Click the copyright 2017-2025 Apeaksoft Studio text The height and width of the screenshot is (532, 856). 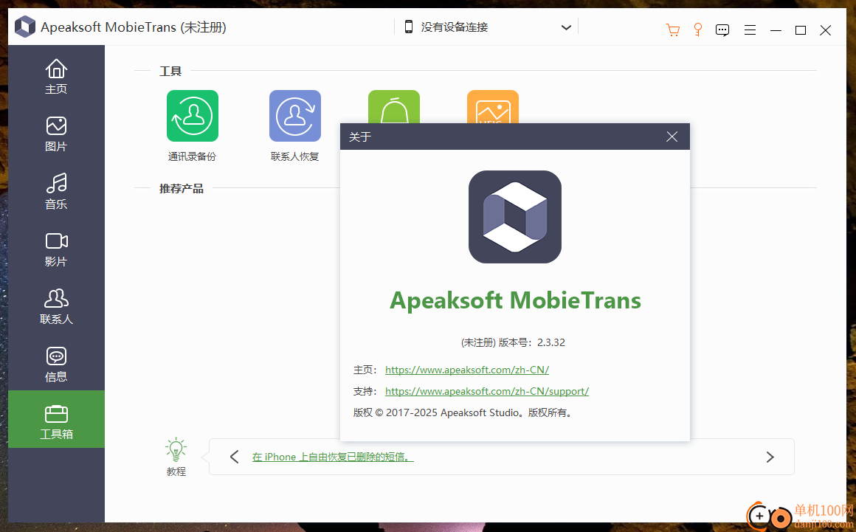(x=463, y=412)
